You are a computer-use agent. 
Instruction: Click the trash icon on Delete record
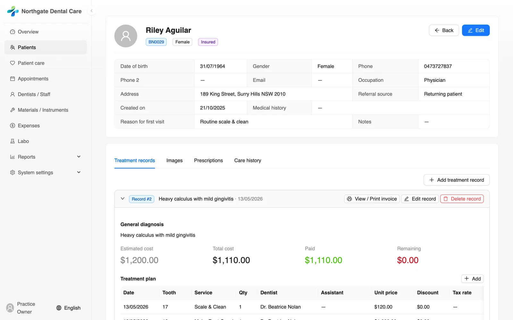tap(446, 199)
